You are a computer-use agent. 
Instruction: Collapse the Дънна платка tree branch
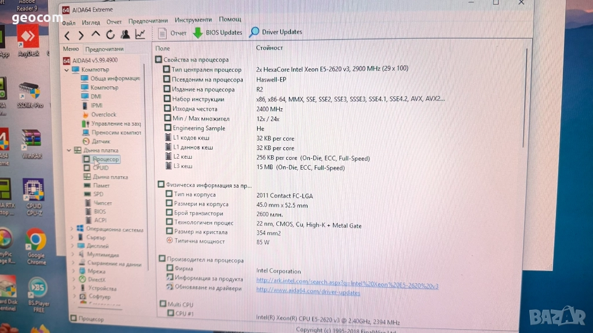tap(69, 151)
